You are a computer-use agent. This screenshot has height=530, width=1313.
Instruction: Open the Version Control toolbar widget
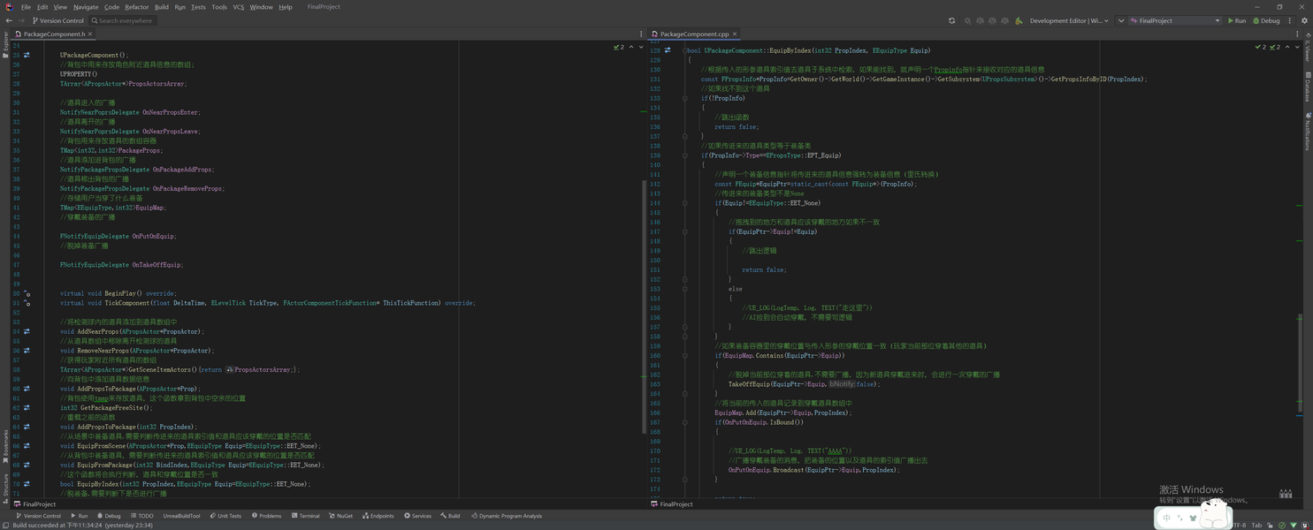pos(57,20)
